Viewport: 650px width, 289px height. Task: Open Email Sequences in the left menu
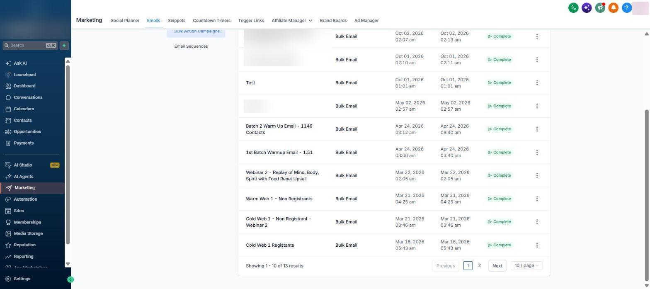tap(191, 46)
